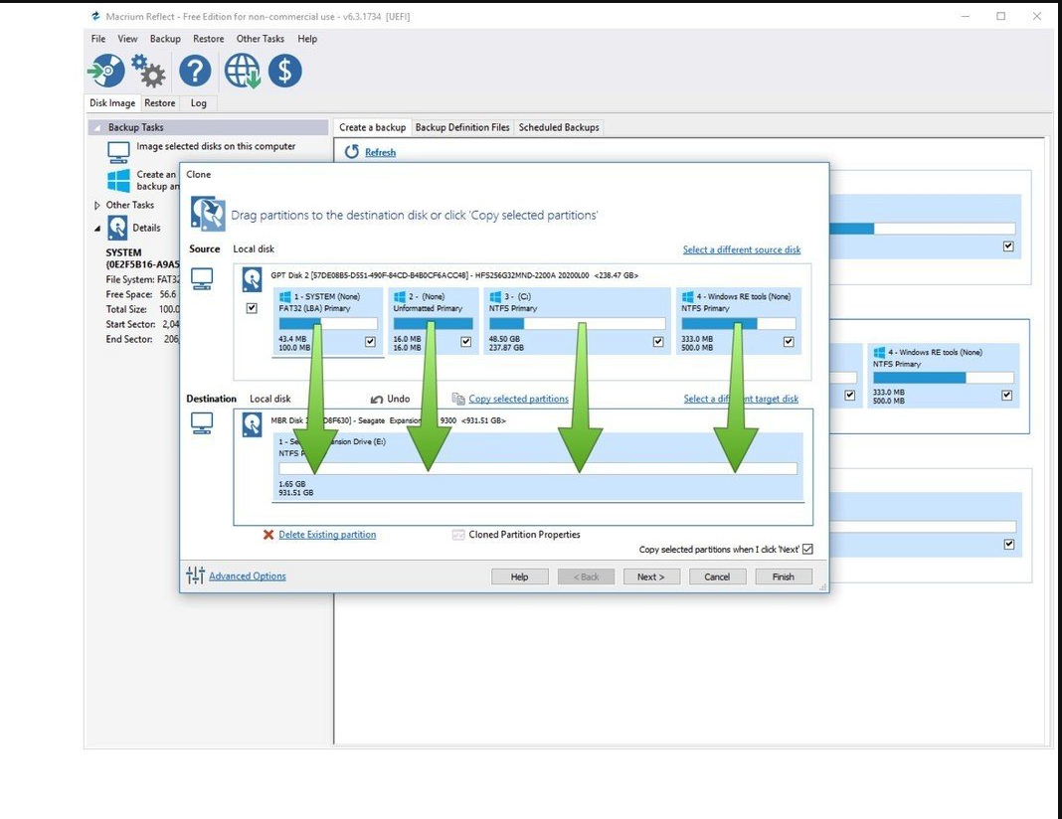The width and height of the screenshot is (1062, 819).
Task: Open settings via the gears toolbar icon
Action: [x=148, y=72]
